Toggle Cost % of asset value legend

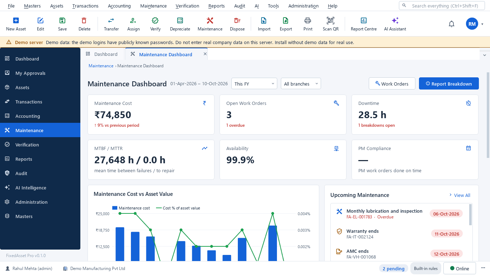pyautogui.click(x=178, y=208)
